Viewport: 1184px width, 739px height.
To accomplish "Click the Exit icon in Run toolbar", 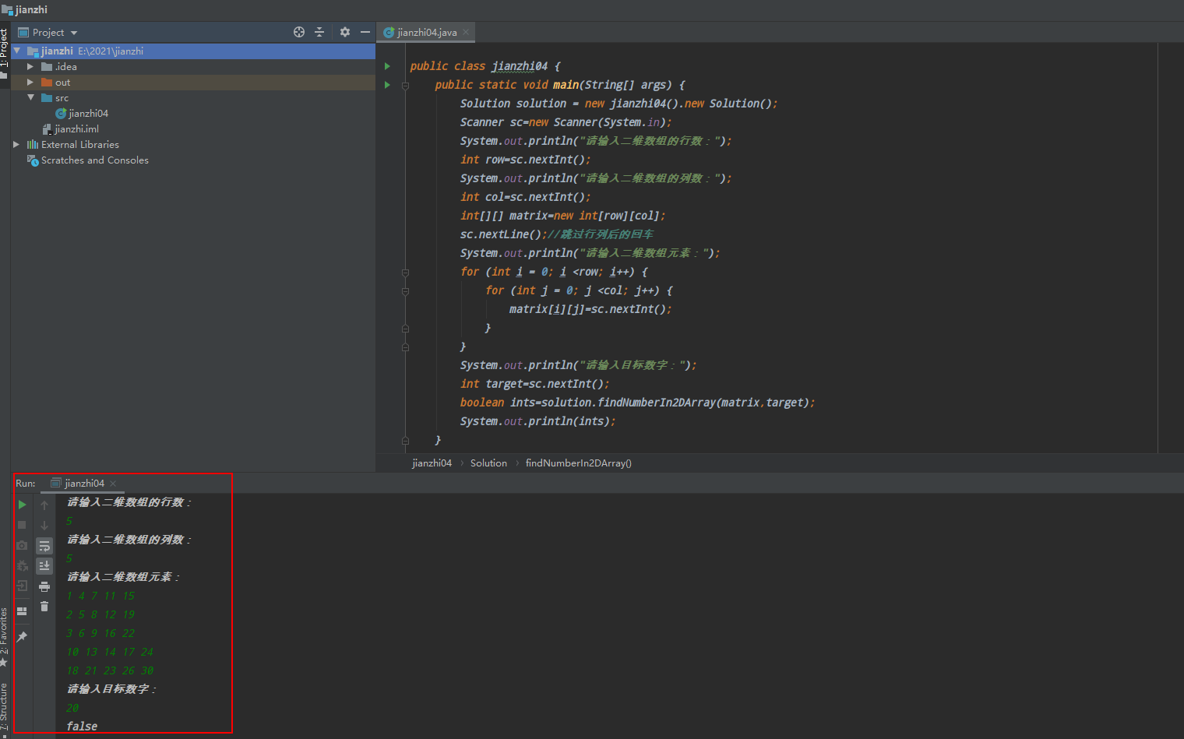I will coord(22,586).
